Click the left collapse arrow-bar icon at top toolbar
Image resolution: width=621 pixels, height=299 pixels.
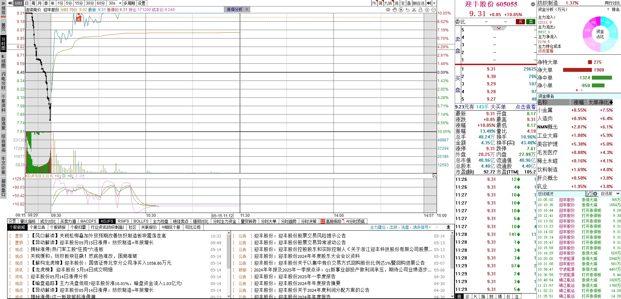point(10,3)
